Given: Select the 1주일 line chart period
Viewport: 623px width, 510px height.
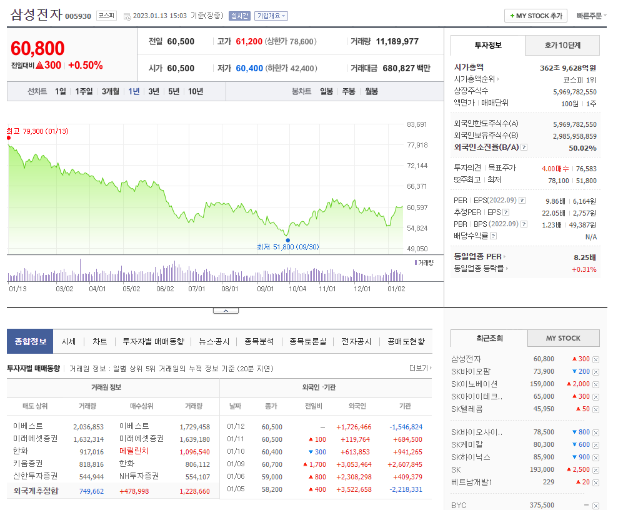Looking at the screenshot, I should [84, 91].
